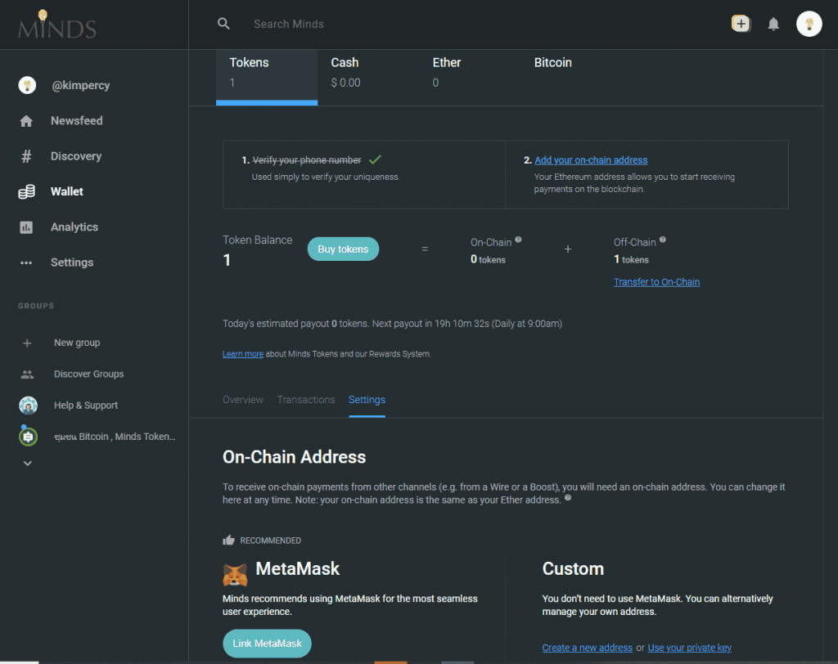The width and height of the screenshot is (838, 664).
Task: Open the notifications bell
Action: [x=773, y=24]
